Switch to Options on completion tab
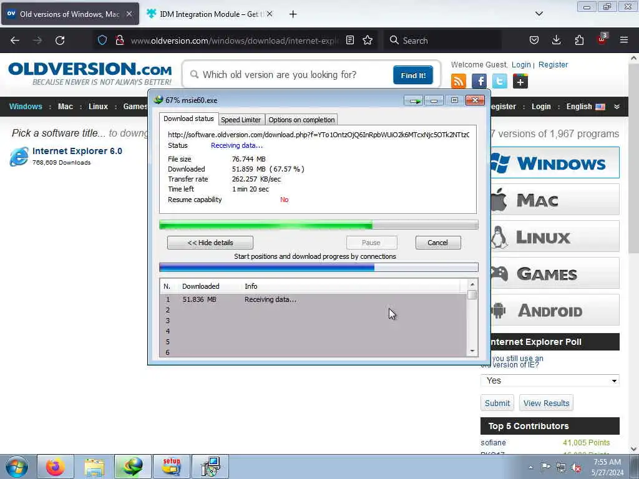This screenshot has height=479, width=639. coord(301,120)
